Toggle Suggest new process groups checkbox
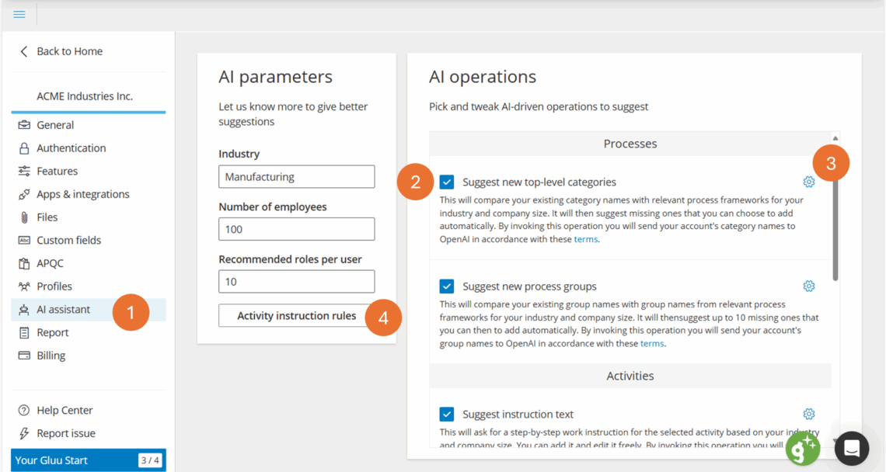The image size is (886, 472). pos(447,286)
